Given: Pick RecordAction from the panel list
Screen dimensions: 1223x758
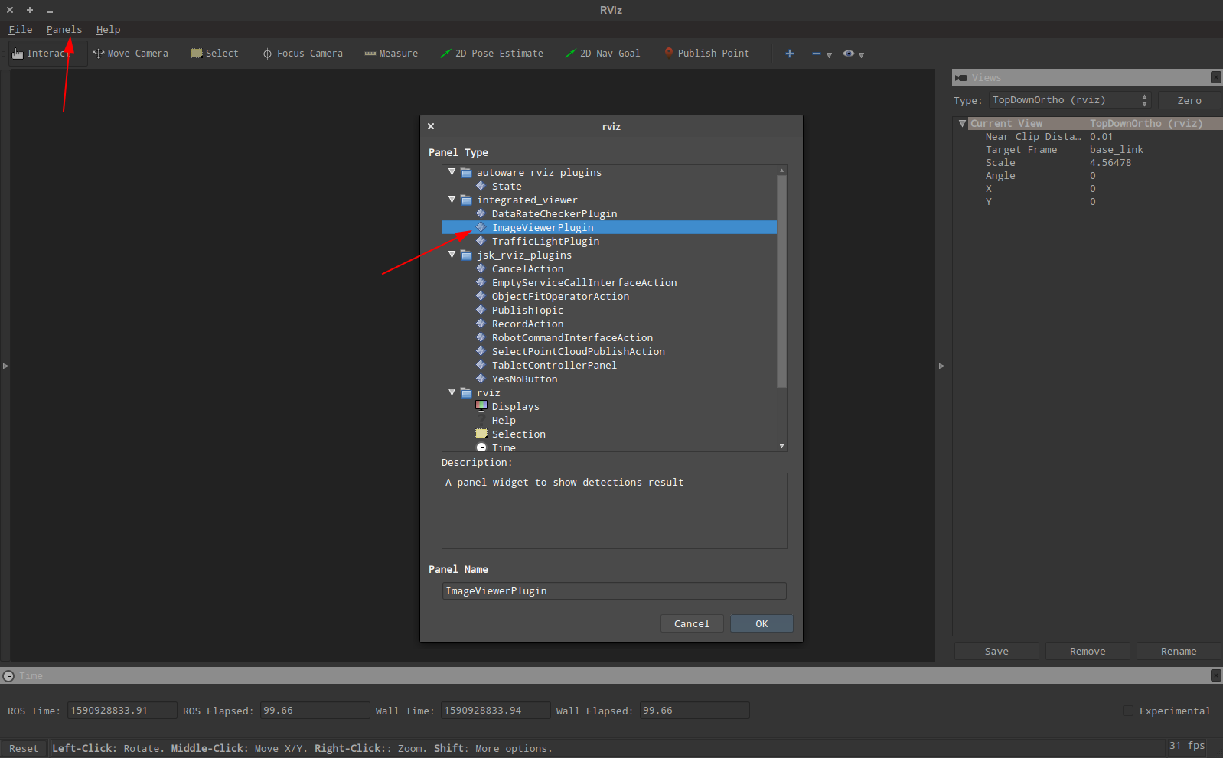Looking at the screenshot, I should tap(527, 324).
